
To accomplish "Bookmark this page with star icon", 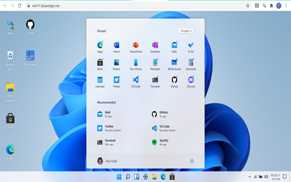I will pyautogui.click(x=248, y=6).
